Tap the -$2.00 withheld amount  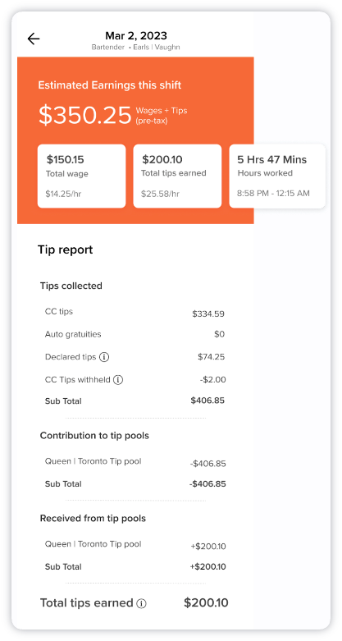213,380
